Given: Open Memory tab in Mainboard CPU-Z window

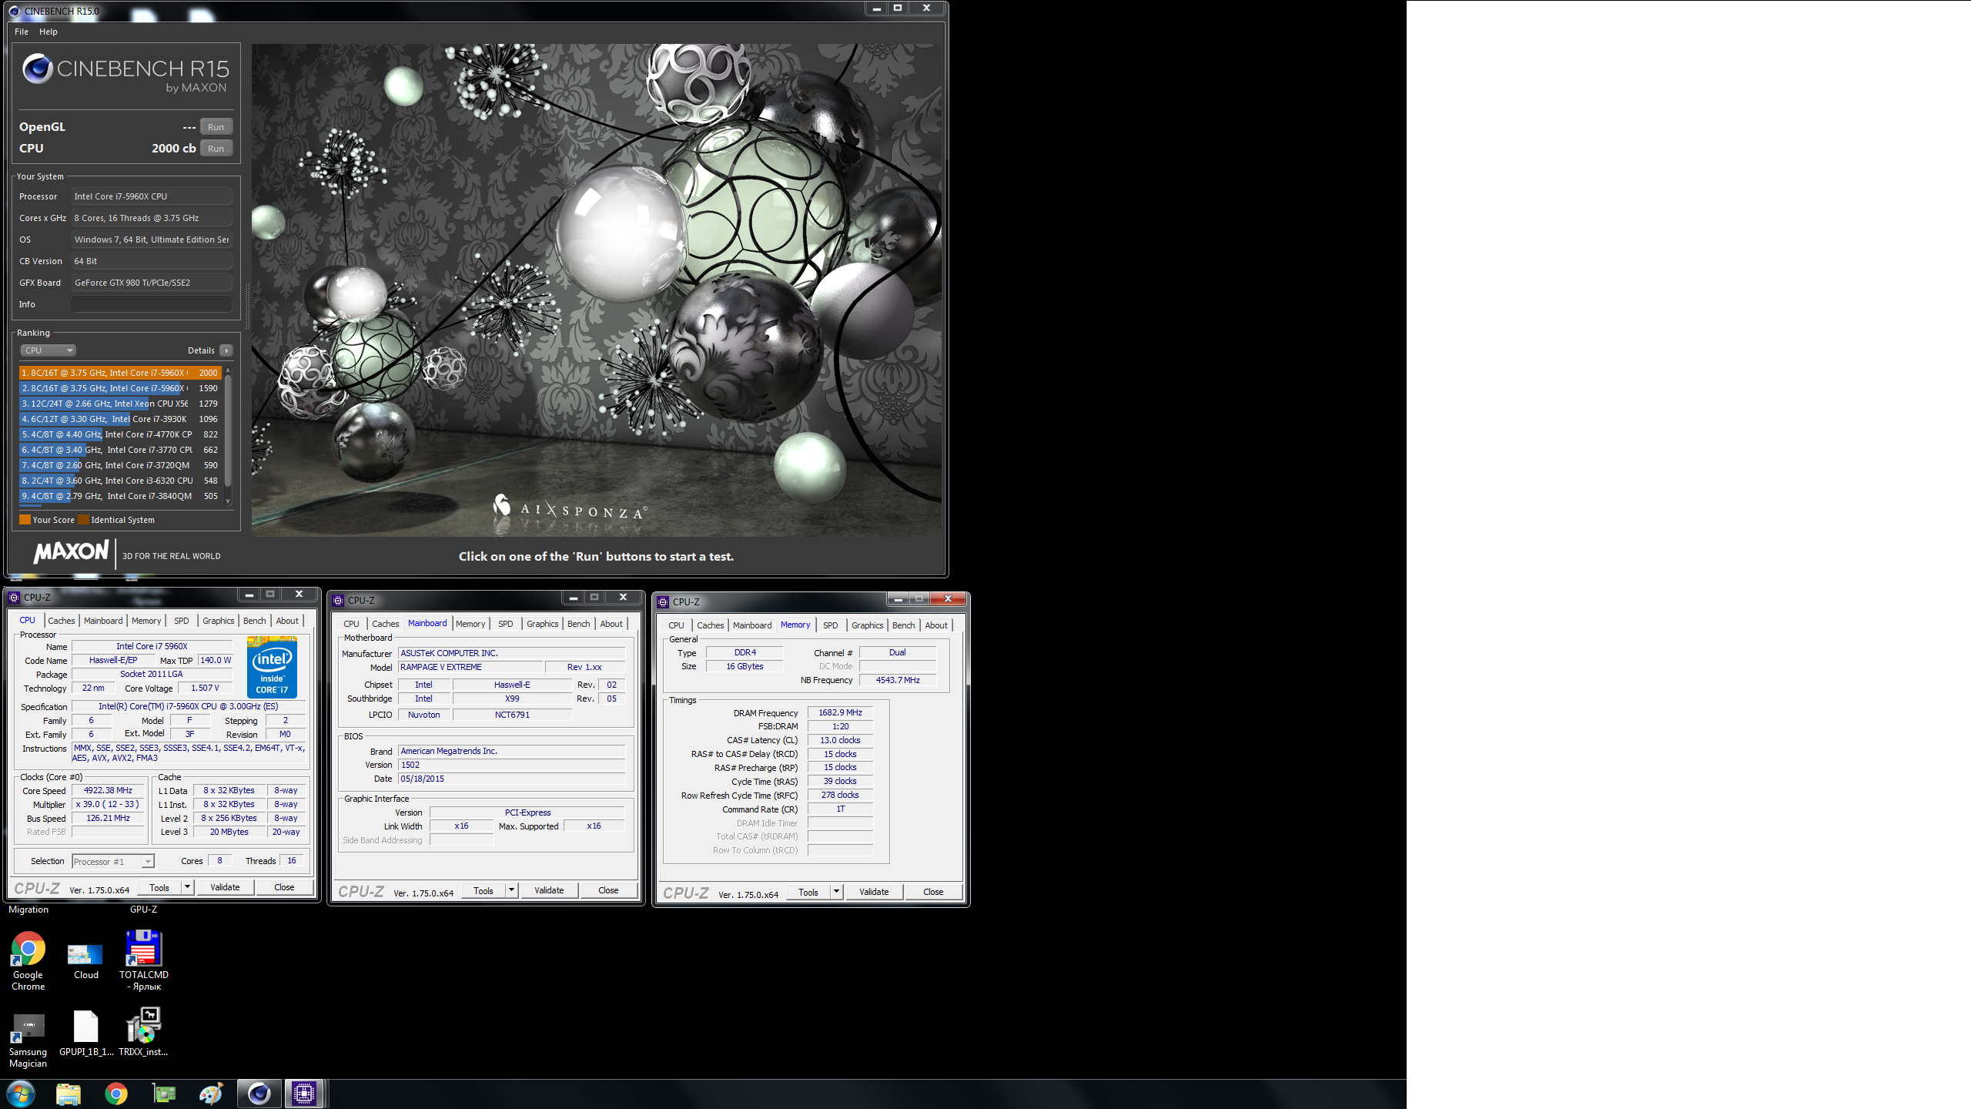Looking at the screenshot, I should pyautogui.click(x=470, y=624).
